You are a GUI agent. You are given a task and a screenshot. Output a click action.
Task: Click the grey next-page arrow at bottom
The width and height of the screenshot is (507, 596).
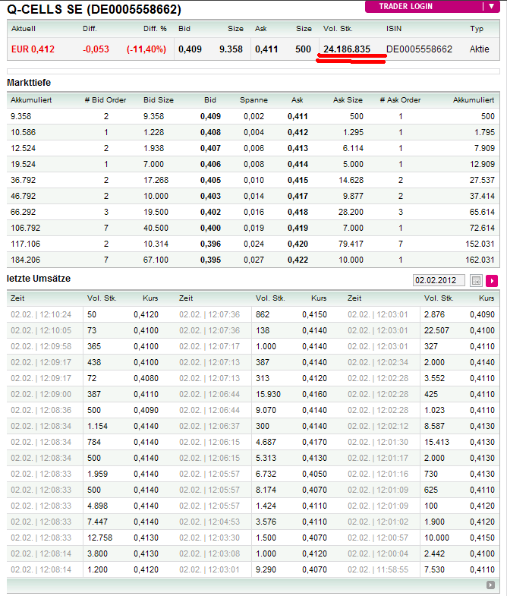click(x=490, y=585)
